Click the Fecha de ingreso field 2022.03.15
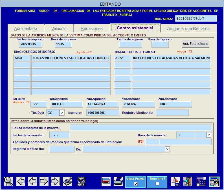The width and height of the screenshot is (224, 190). [30, 44]
